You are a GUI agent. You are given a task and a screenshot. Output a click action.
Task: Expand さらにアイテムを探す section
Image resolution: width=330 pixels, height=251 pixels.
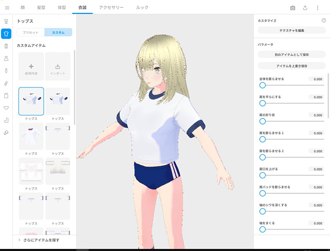click(x=44, y=240)
